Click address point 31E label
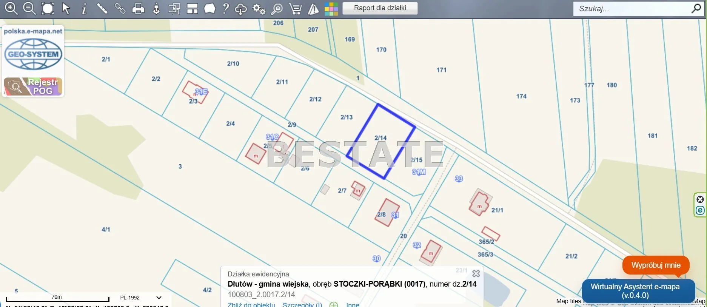707x307 pixels. 201,92
